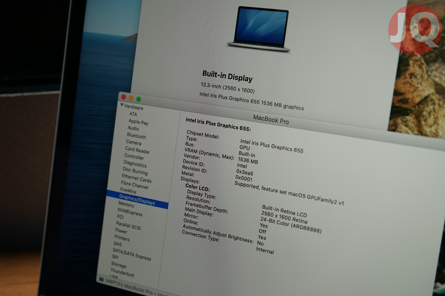Open the Audio hardware section
Screen dimensions: 445x296
(133, 128)
